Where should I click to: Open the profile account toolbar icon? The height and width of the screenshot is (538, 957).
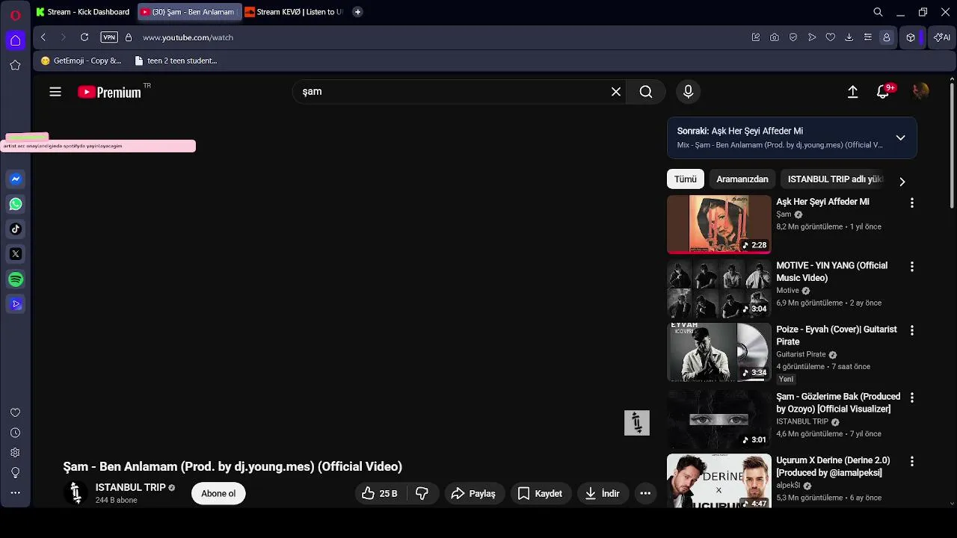pos(887,37)
